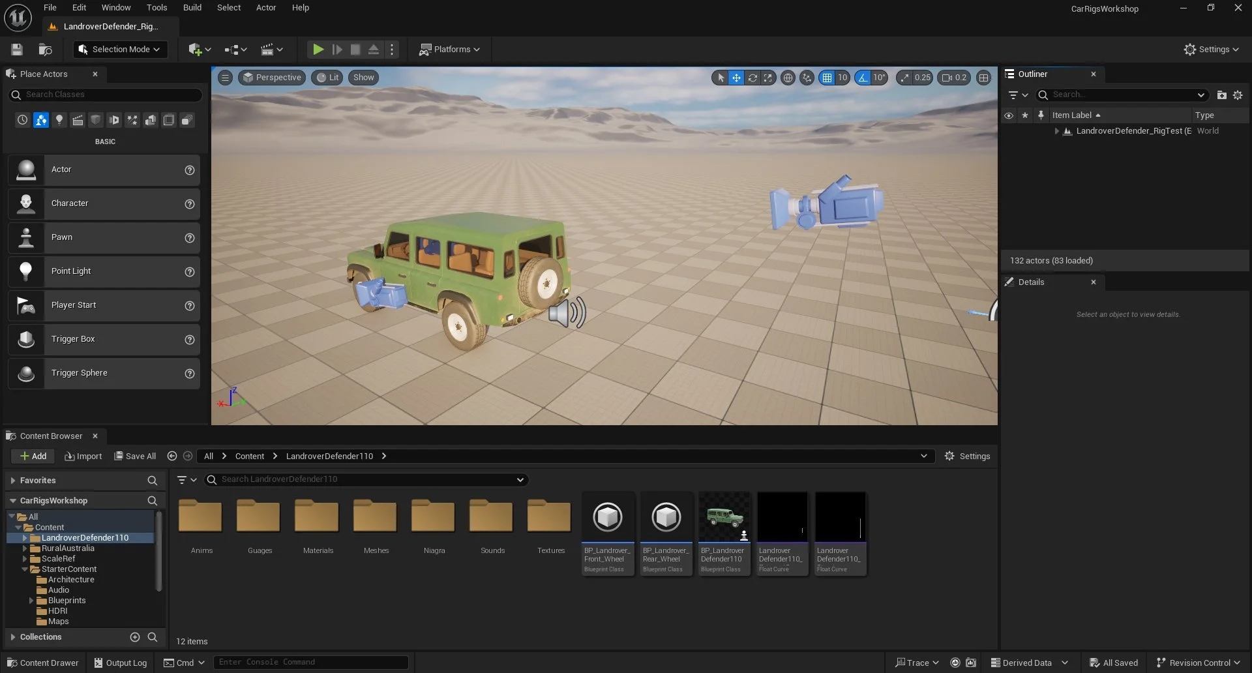Image resolution: width=1252 pixels, height=673 pixels.
Task: Click Add button in Content Browser
Action: click(33, 456)
